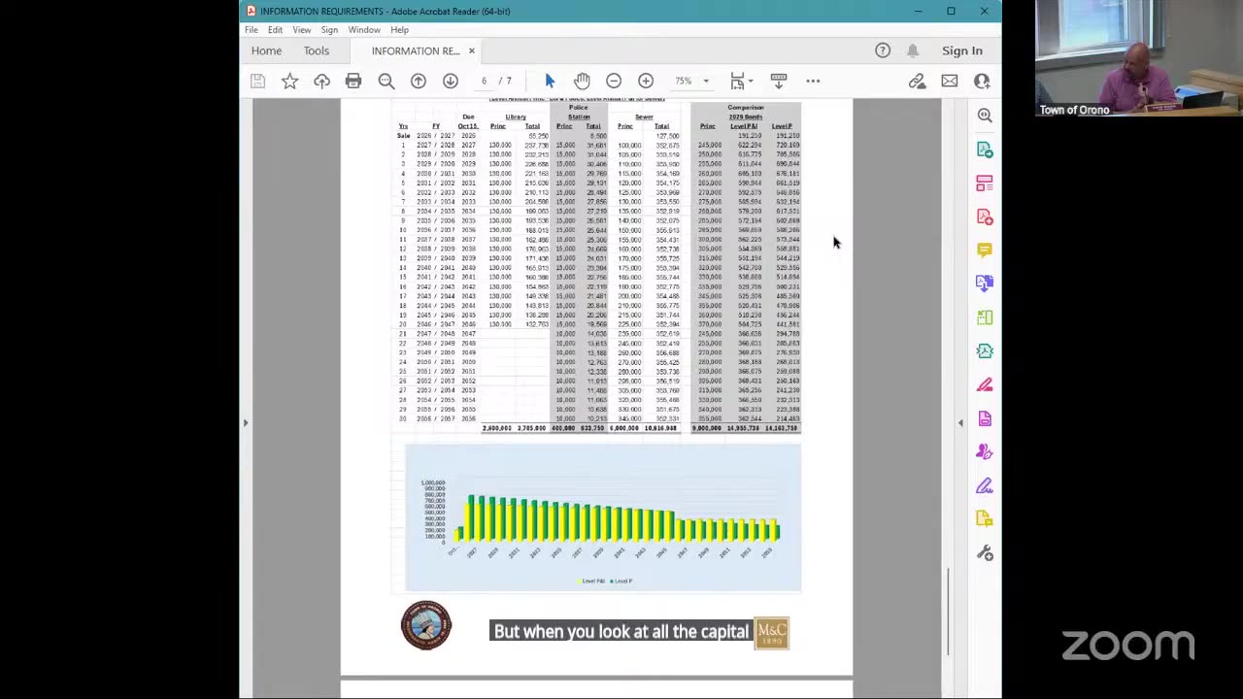Print the document
This screenshot has width=1243, height=699.
click(353, 82)
